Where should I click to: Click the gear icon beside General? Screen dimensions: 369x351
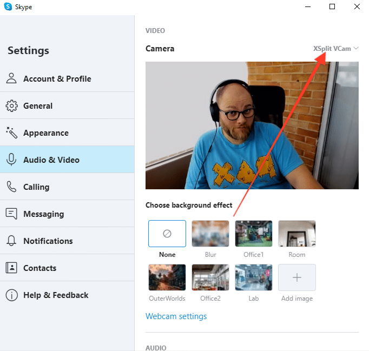11,106
